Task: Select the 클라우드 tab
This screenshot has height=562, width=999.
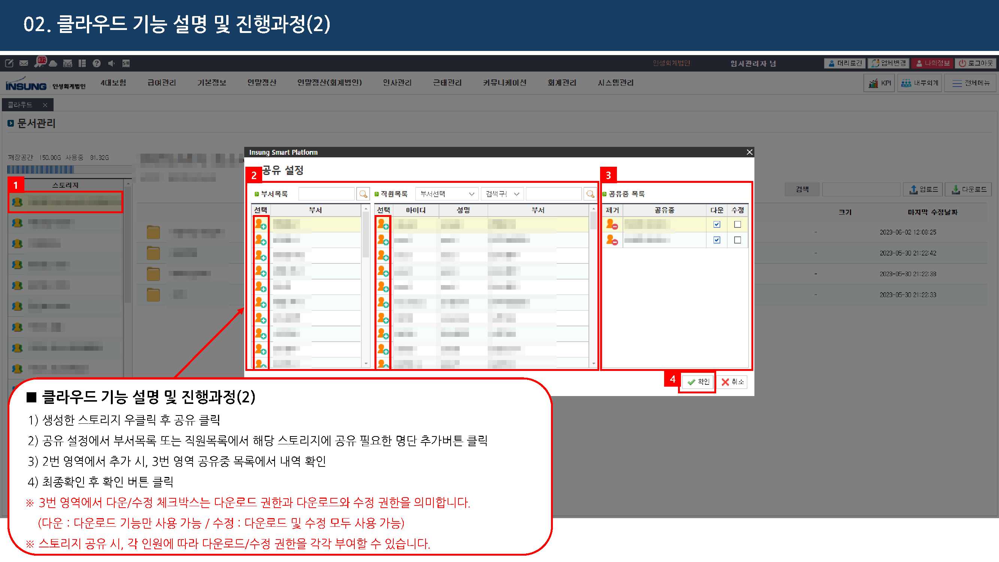Action: pos(20,105)
